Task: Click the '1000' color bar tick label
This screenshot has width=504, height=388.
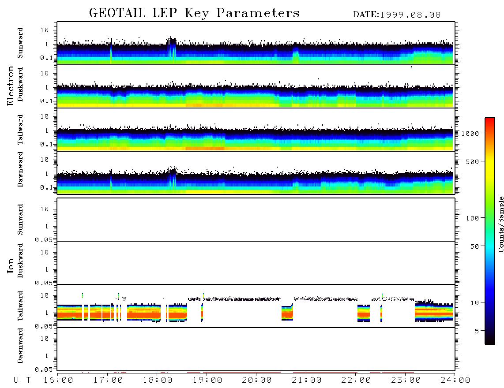Action: 470,134
